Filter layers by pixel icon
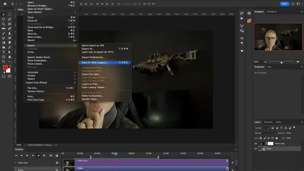The height and width of the screenshot is (171, 304). point(273,128)
